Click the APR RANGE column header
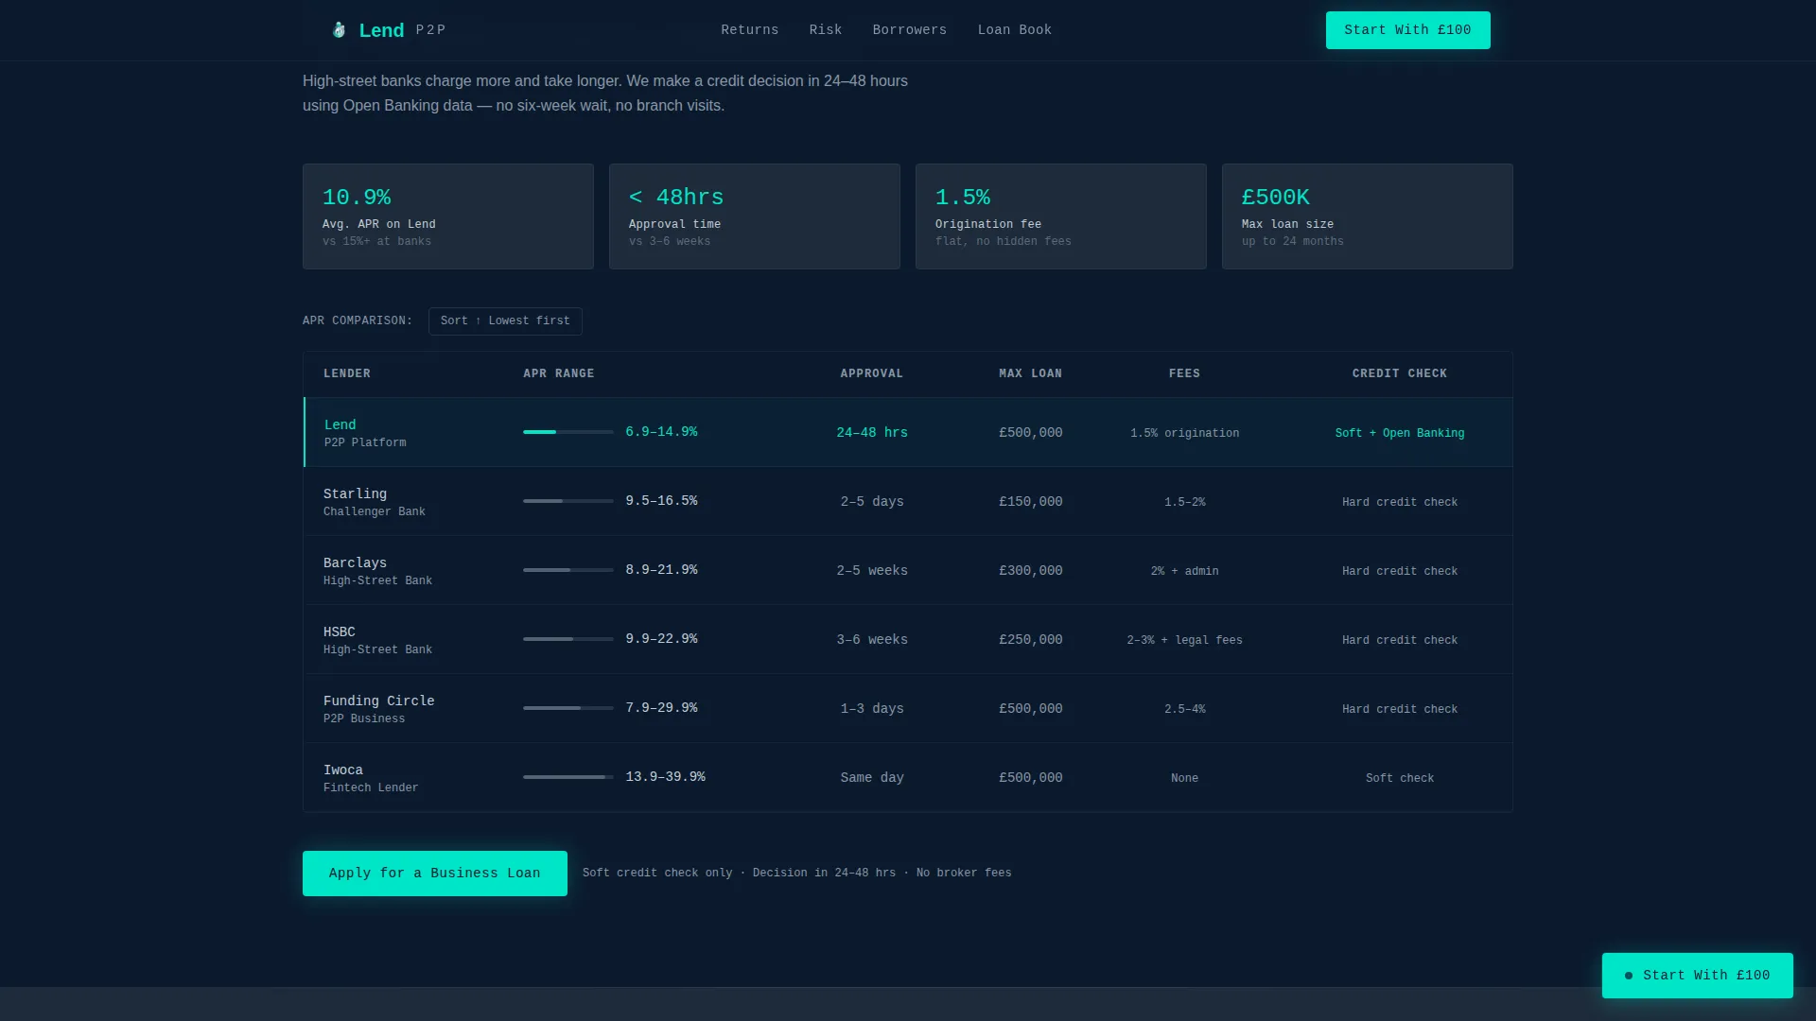 (x=559, y=374)
